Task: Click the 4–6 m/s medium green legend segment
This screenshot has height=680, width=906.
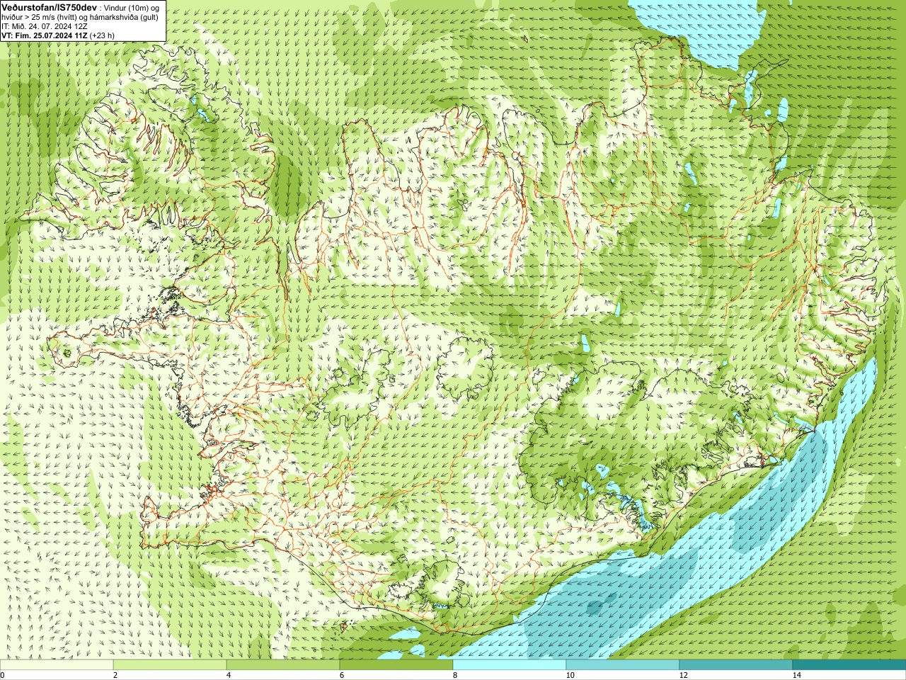Action: 283,665
